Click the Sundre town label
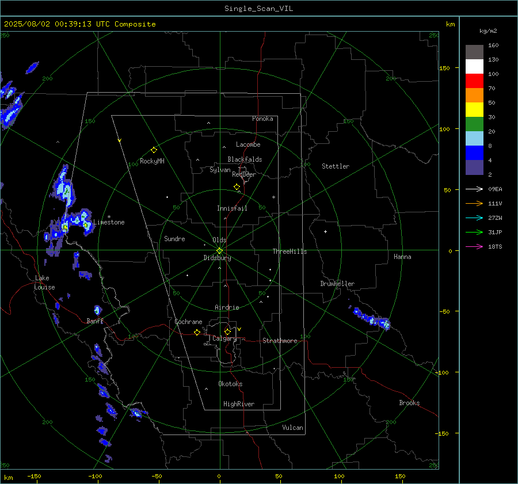Viewport: 518px width, 484px height. [174, 238]
